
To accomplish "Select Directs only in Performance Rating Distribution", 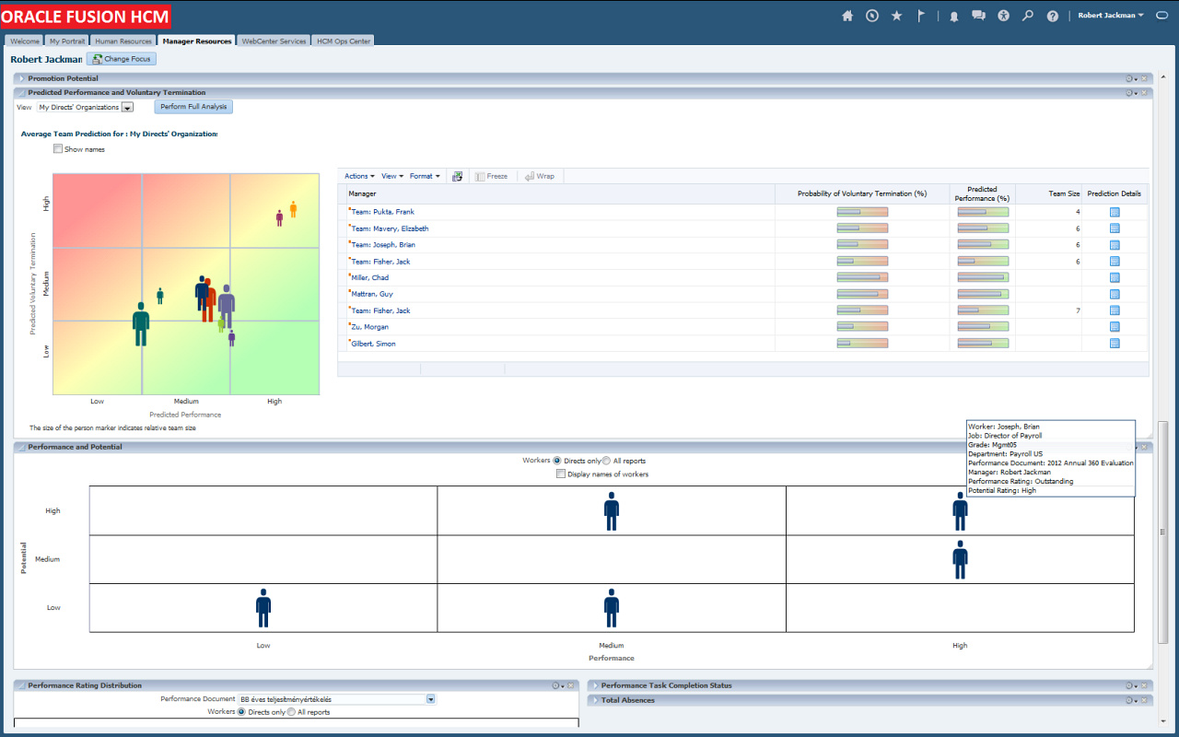I will (x=242, y=712).
